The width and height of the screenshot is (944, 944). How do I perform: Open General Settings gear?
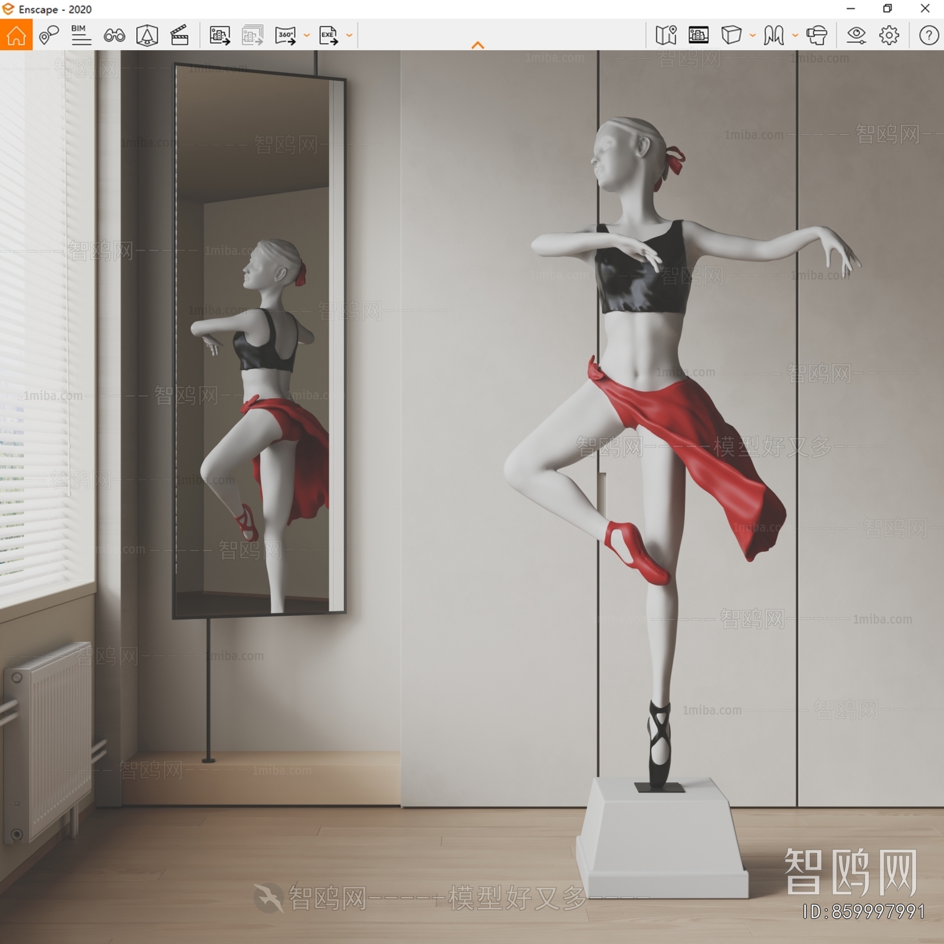(x=889, y=35)
